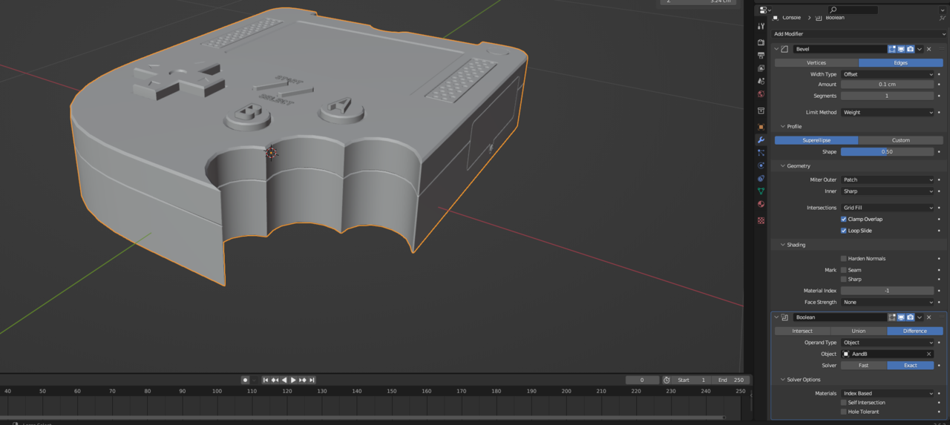Toggle Boolean modifier viewport display
Viewport: 950px width, 425px height.
(x=901, y=317)
